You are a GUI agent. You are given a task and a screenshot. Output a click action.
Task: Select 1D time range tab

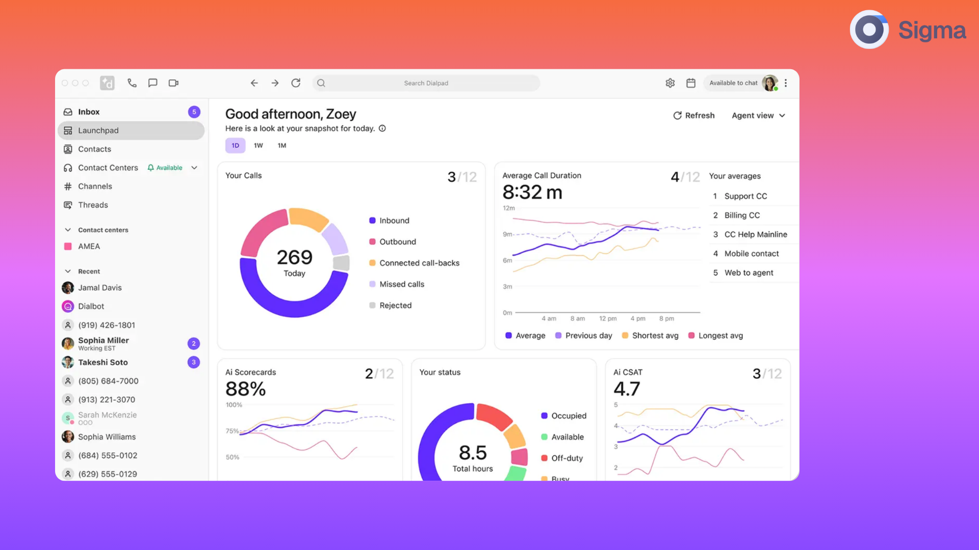(235, 146)
